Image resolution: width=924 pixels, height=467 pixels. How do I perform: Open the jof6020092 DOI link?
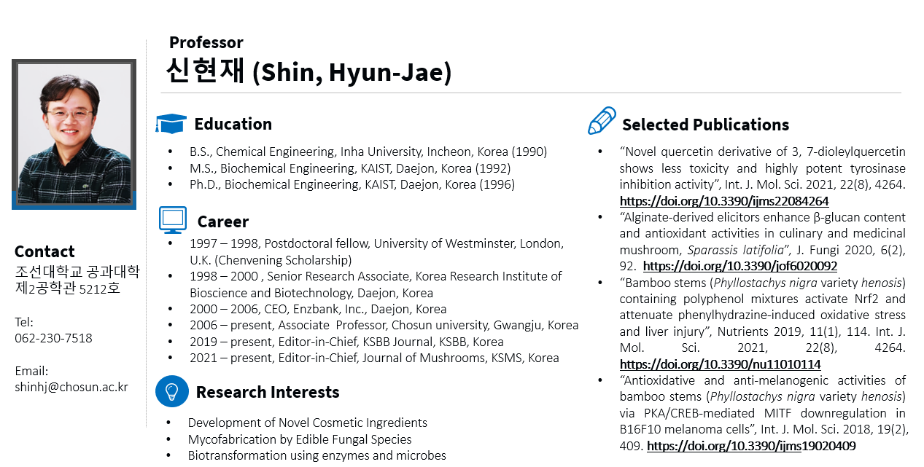click(x=740, y=267)
